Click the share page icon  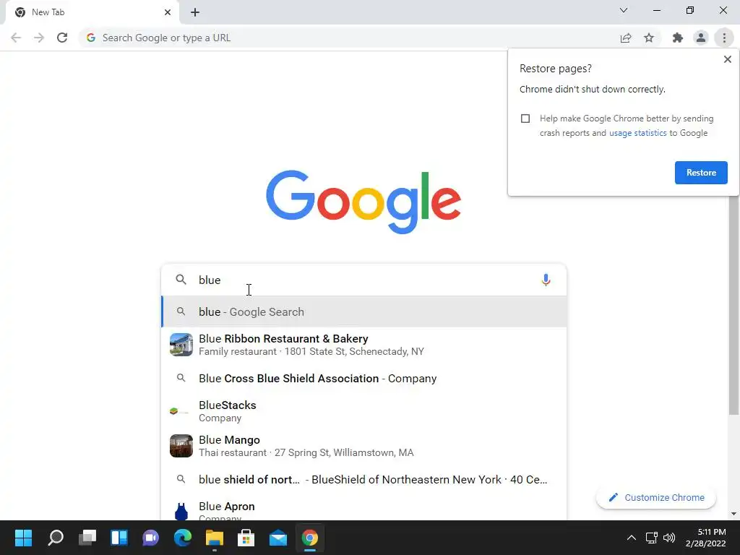pyautogui.click(x=626, y=38)
